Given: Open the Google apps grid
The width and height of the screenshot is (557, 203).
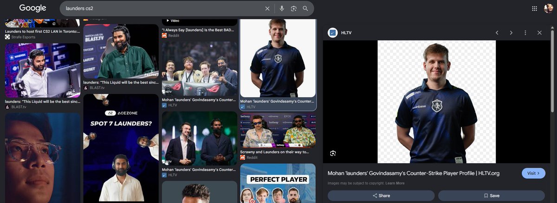Looking at the screenshot, I should (534, 8).
